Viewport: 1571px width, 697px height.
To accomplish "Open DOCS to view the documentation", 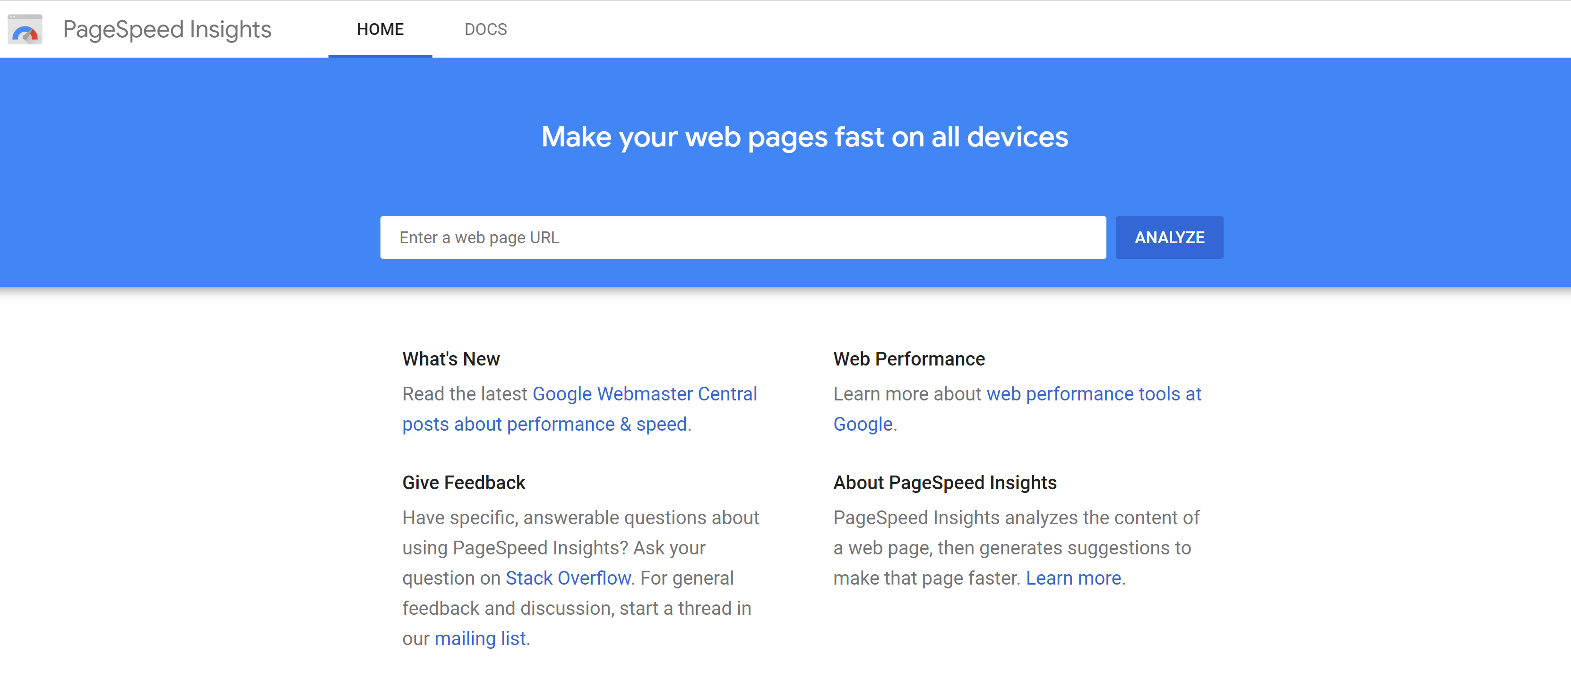I will 485,29.
